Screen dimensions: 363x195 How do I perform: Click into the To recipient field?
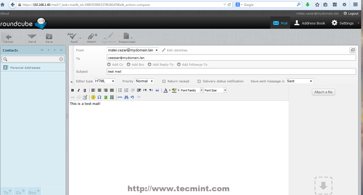[x=231, y=58]
